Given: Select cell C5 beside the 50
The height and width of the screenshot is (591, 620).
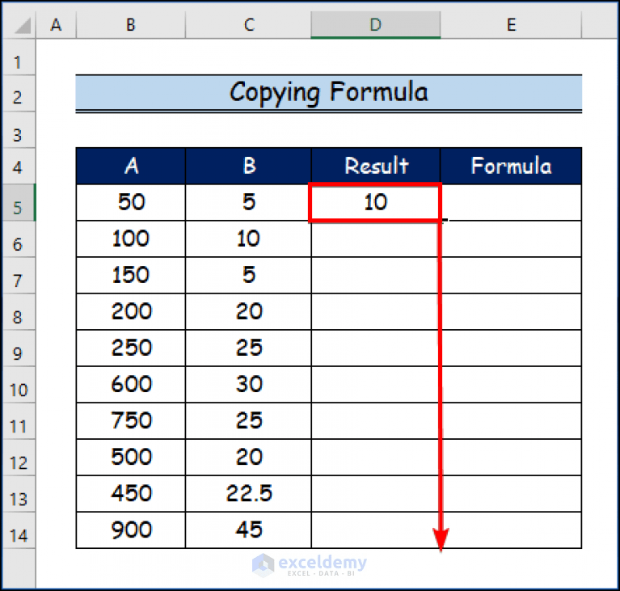Looking at the screenshot, I should pos(248,203).
